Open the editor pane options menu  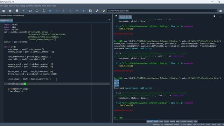[110, 20]
